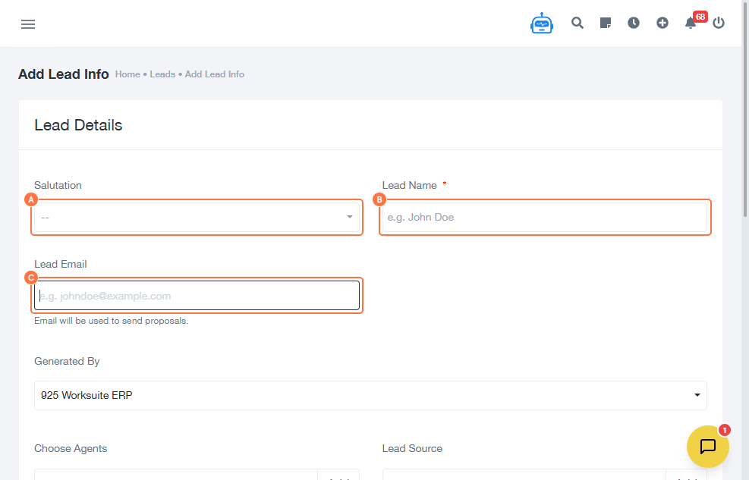Focus the Lead Name input field

tap(544, 218)
